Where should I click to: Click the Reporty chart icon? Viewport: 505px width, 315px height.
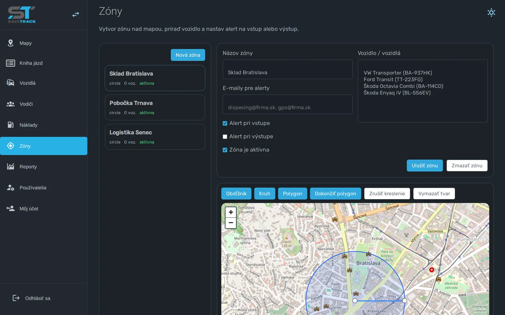(x=10, y=166)
